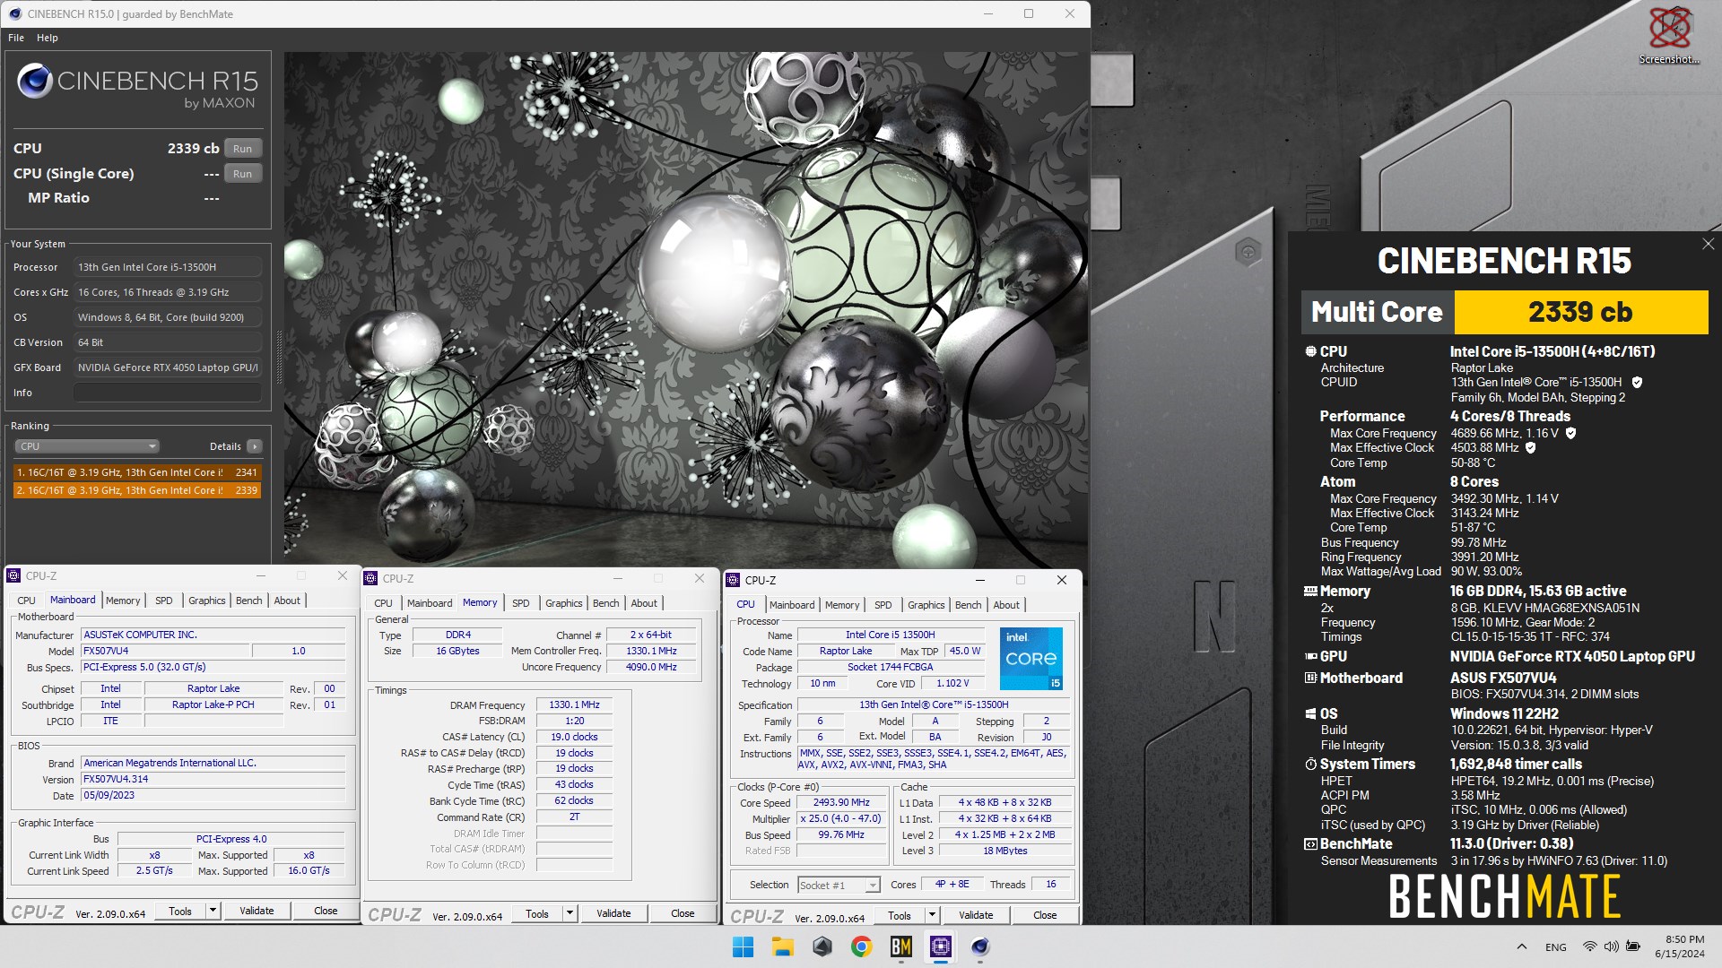Open the Socket #1 selection dropdown
Screen dimensions: 1722x968
(x=839, y=886)
